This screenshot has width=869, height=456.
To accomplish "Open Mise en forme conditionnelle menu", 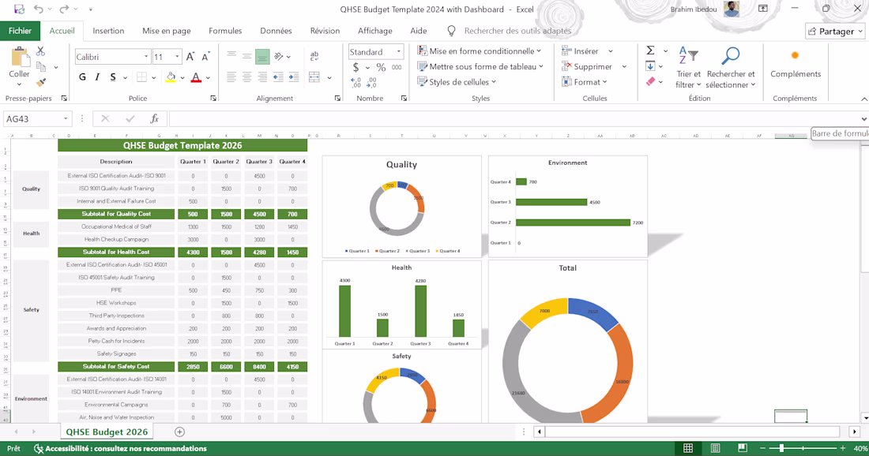I will pyautogui.click(x=479, y=51).
